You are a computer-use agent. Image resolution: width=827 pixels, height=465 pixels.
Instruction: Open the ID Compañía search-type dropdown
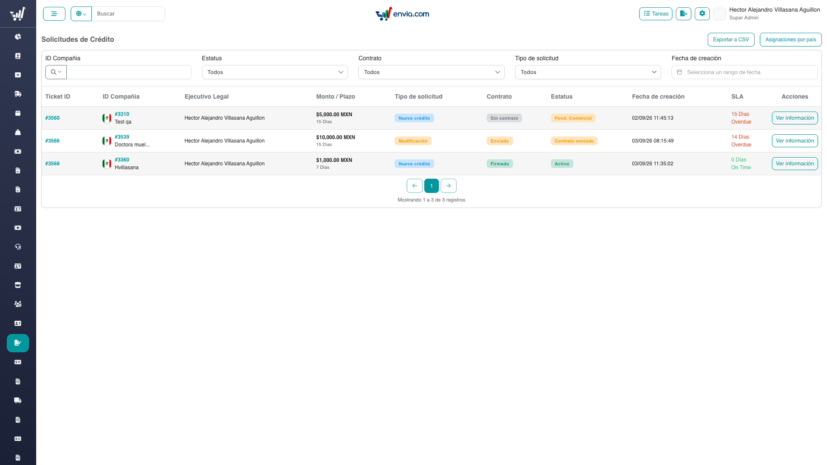[56, 72]
